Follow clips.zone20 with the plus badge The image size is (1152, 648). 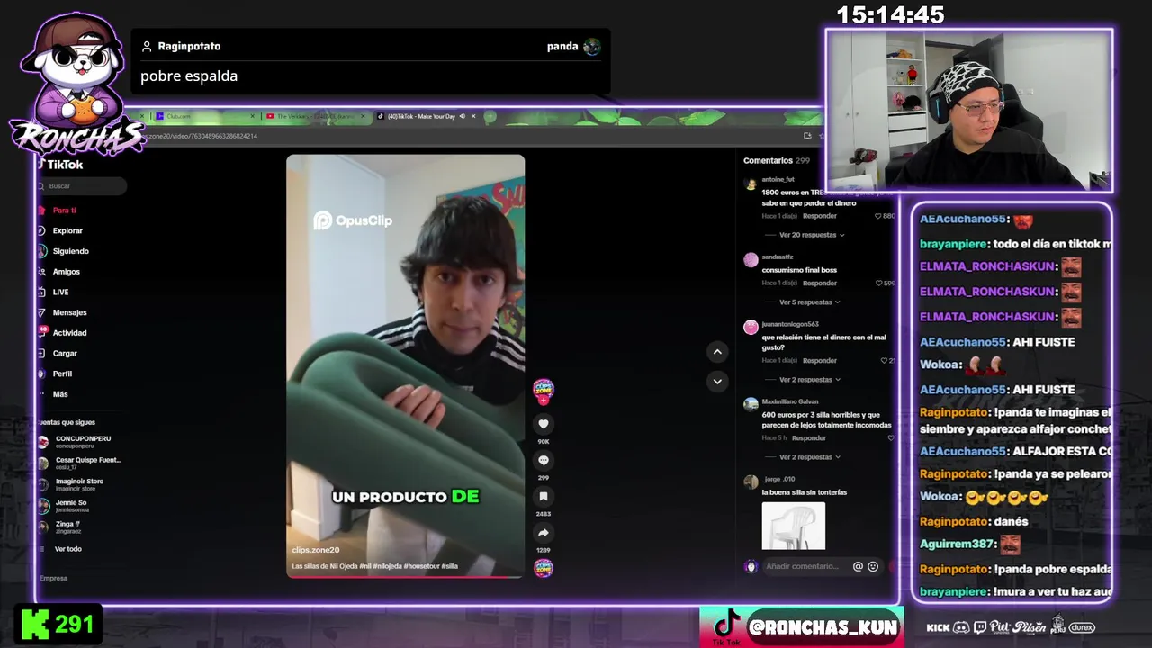click(x=544, y=400)
